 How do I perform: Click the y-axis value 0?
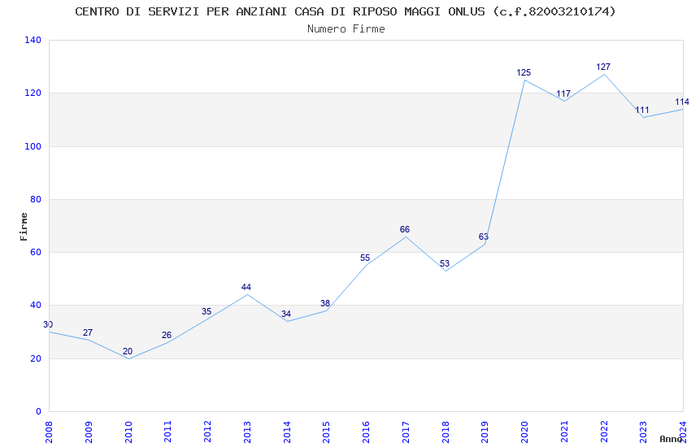pos(39,411)
